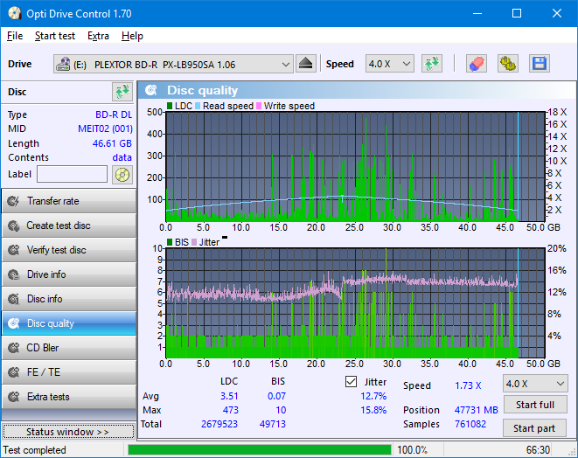The image size is (578, 458).
Task: Click the refresh drive icon next to Speed
Action: (x=432, y=64)
